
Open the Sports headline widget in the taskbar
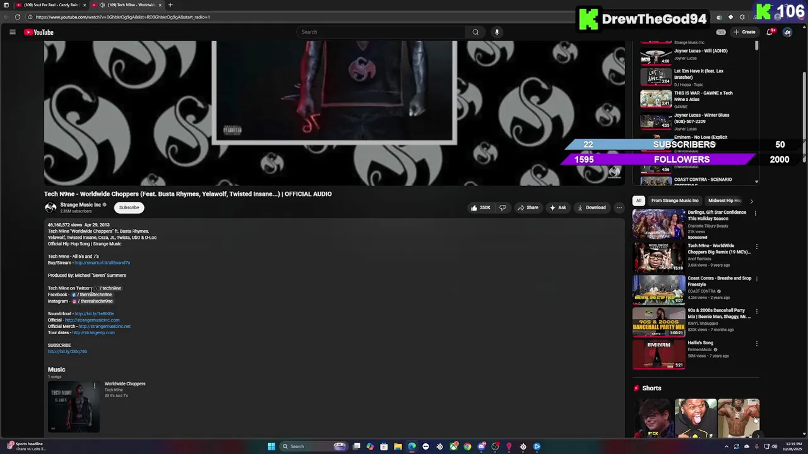[x=25, y=446]
